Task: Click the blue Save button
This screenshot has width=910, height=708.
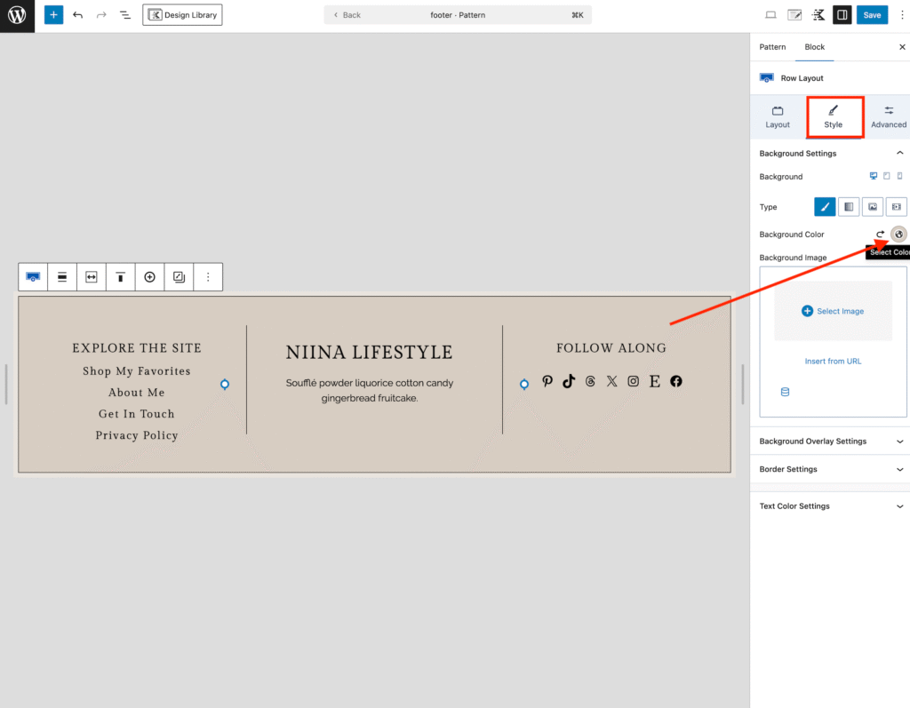Action: pos(872,15)
